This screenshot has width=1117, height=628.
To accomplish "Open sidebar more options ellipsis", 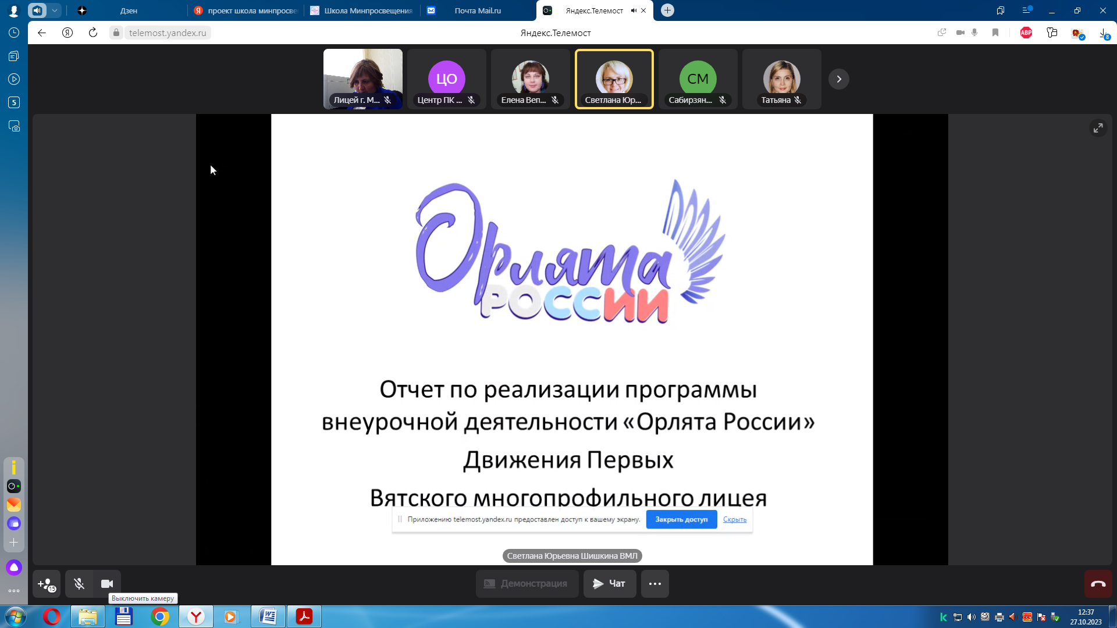I will tap(14, 591).
